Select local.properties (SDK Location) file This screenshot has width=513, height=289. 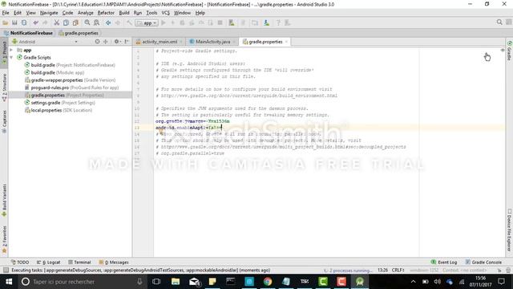[59, 111]
